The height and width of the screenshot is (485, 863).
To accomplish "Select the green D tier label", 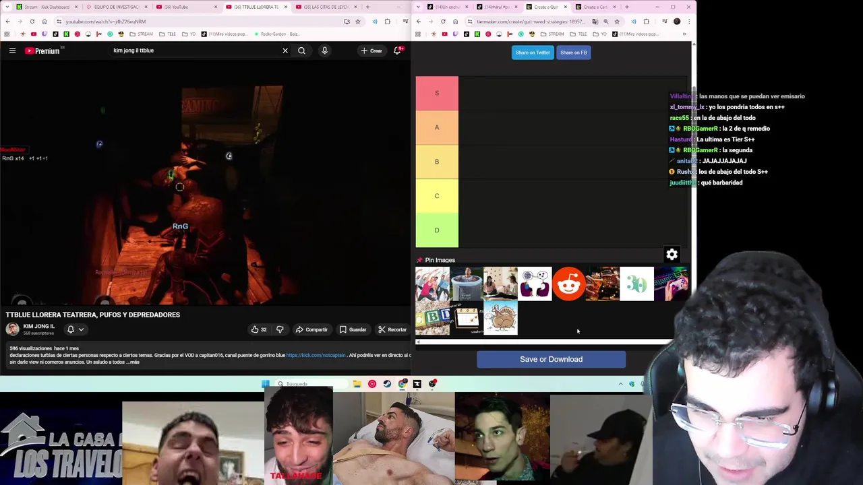I will coord(437,230).
